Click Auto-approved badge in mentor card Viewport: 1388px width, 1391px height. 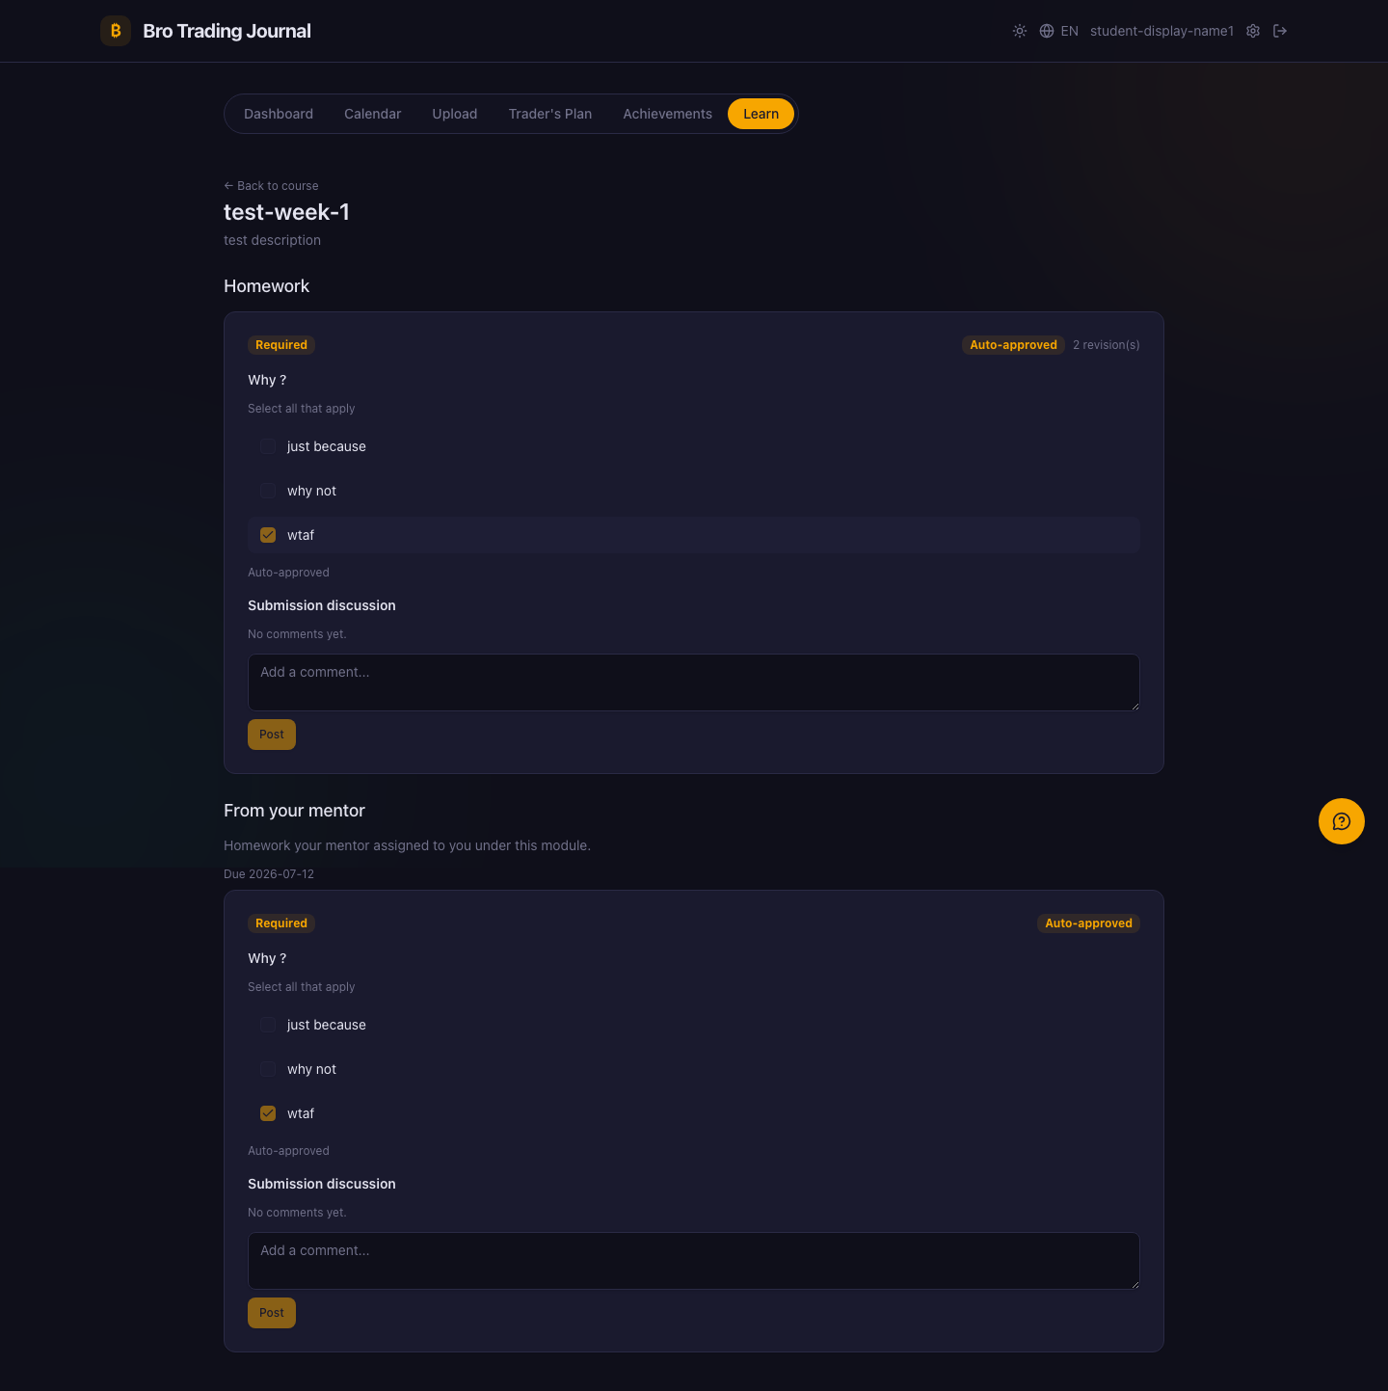click(x=1088, y=923)
